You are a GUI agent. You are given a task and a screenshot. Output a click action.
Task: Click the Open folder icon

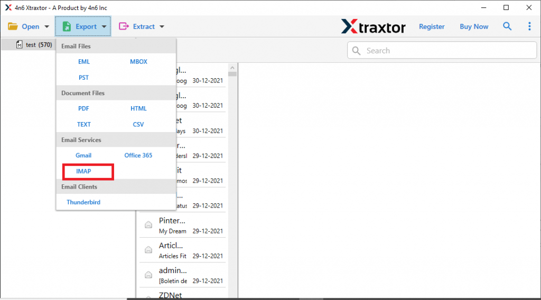[13, 26]
